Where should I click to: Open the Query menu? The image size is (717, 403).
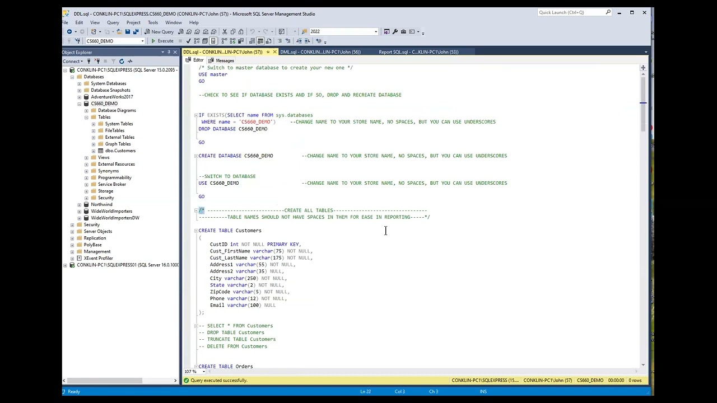coord(113,23)
